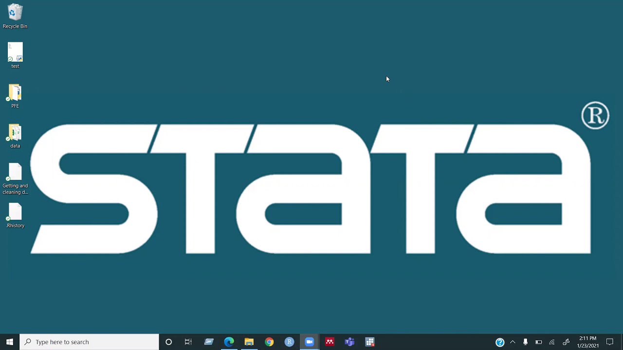
Task: Open the Action Center notifications
Action: pos(610,342)
